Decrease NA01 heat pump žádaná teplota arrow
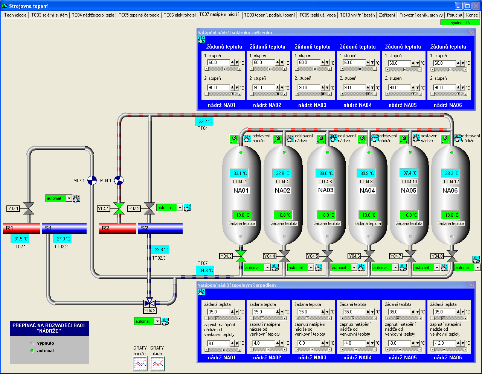 tap(237, 312)
